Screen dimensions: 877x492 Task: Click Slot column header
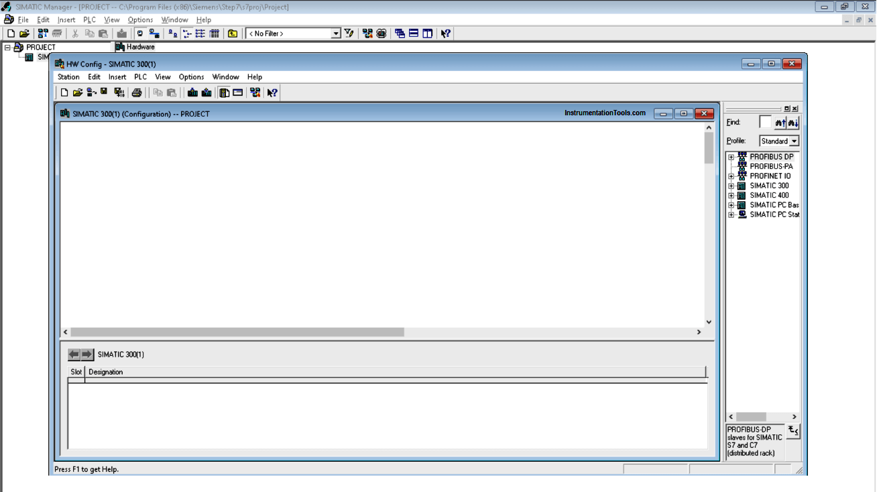pos(76,372)
